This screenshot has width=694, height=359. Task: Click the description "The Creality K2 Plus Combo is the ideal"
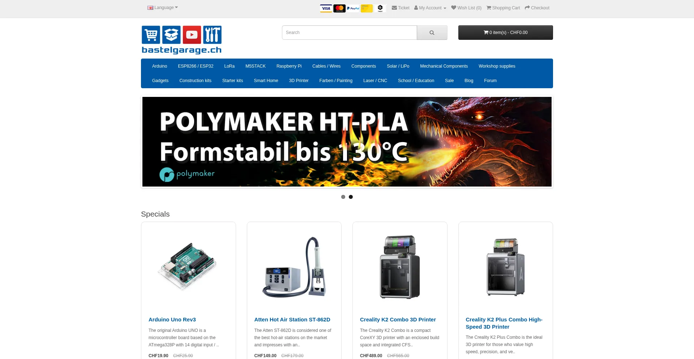click(x=504, y=345)
